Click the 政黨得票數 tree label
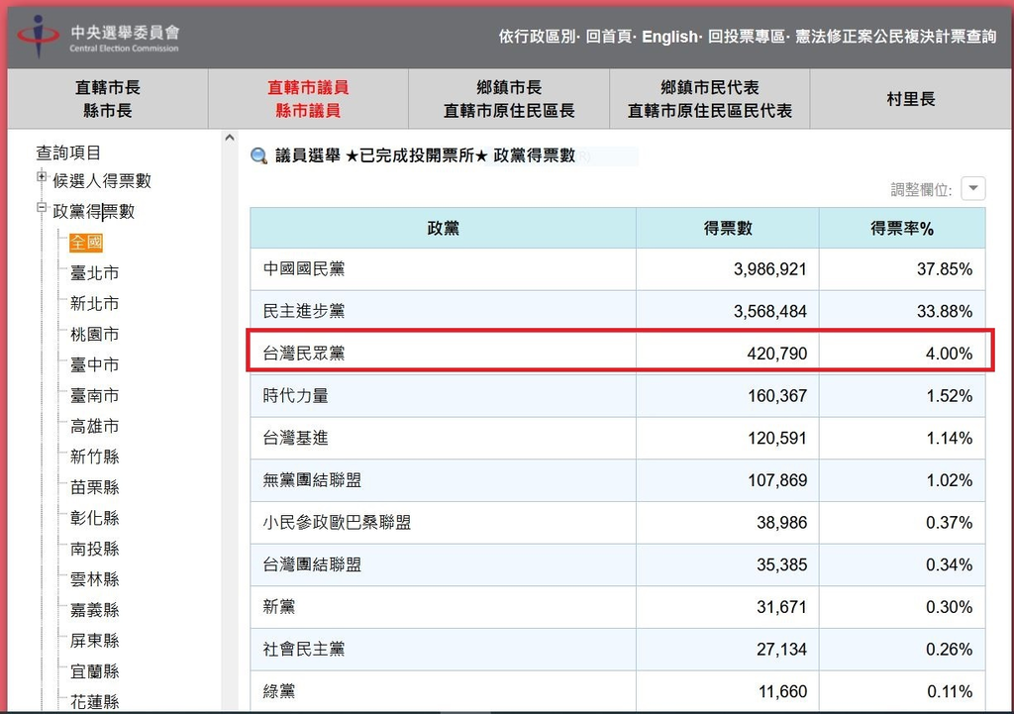 coord(94,212)
